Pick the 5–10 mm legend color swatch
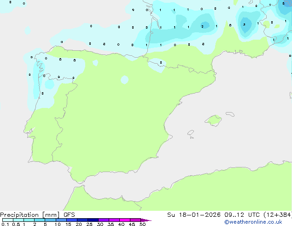The width and height of the screenshot is (292, 226). click(50, 220)
